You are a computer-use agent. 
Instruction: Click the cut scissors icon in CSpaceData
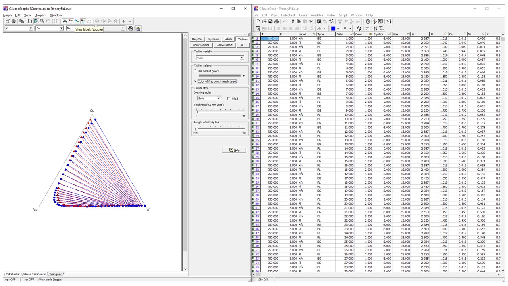pos(293,21)
